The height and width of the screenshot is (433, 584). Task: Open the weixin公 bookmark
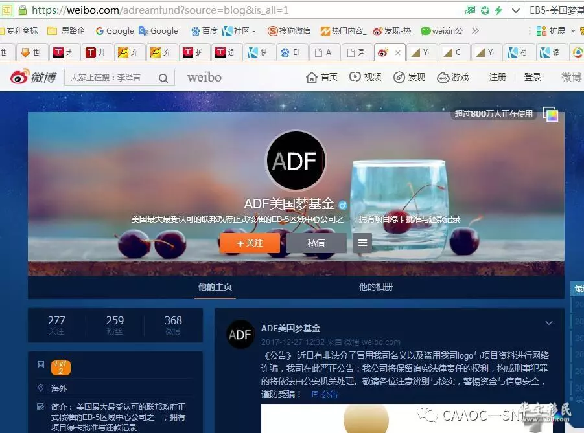[x=441, y=31]
